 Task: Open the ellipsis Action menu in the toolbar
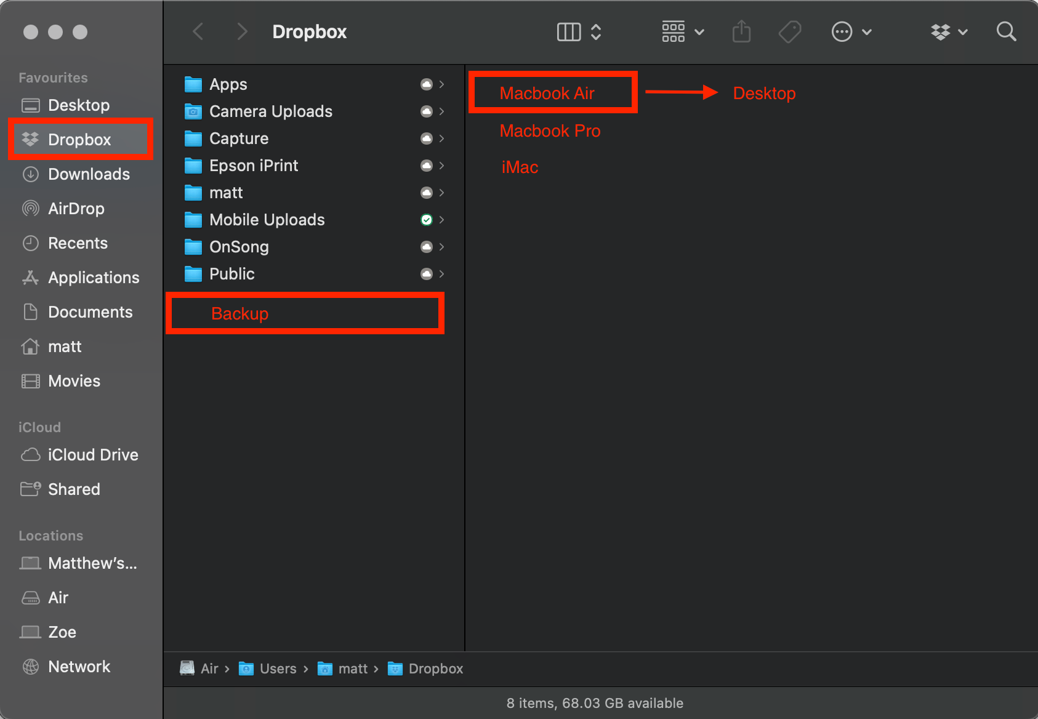tap(851, 31)
